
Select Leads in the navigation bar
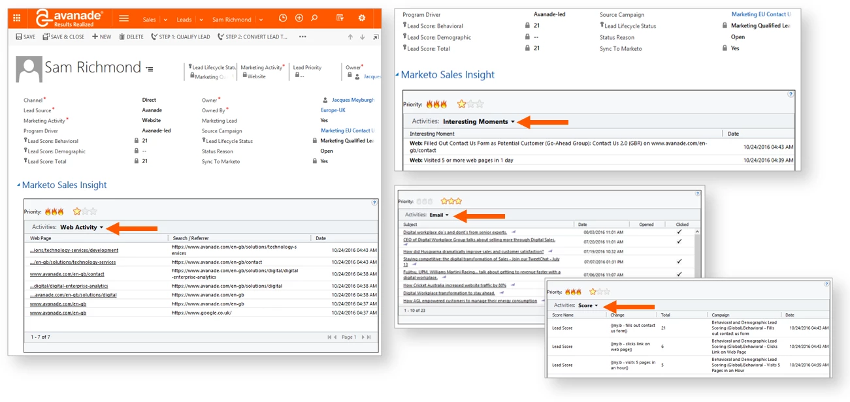184,20
